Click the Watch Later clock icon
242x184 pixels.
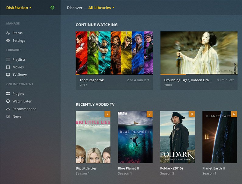coord(8,101)
